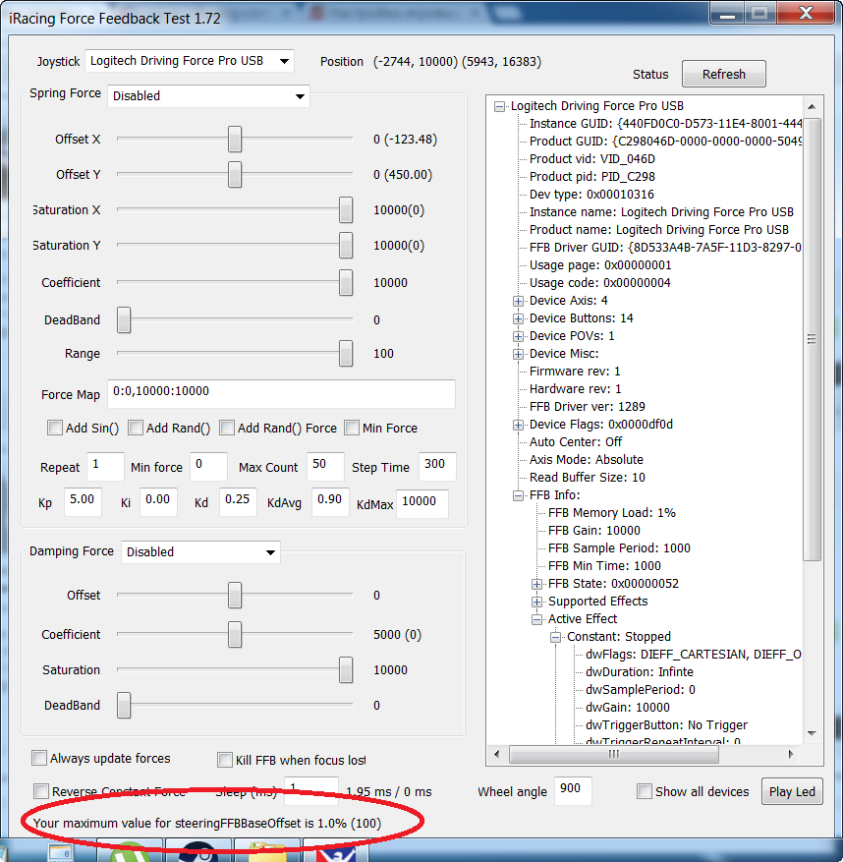Toggle the Min Force checkbox
This screenshot has height=862, width=843.
click(x=352, y=428)
